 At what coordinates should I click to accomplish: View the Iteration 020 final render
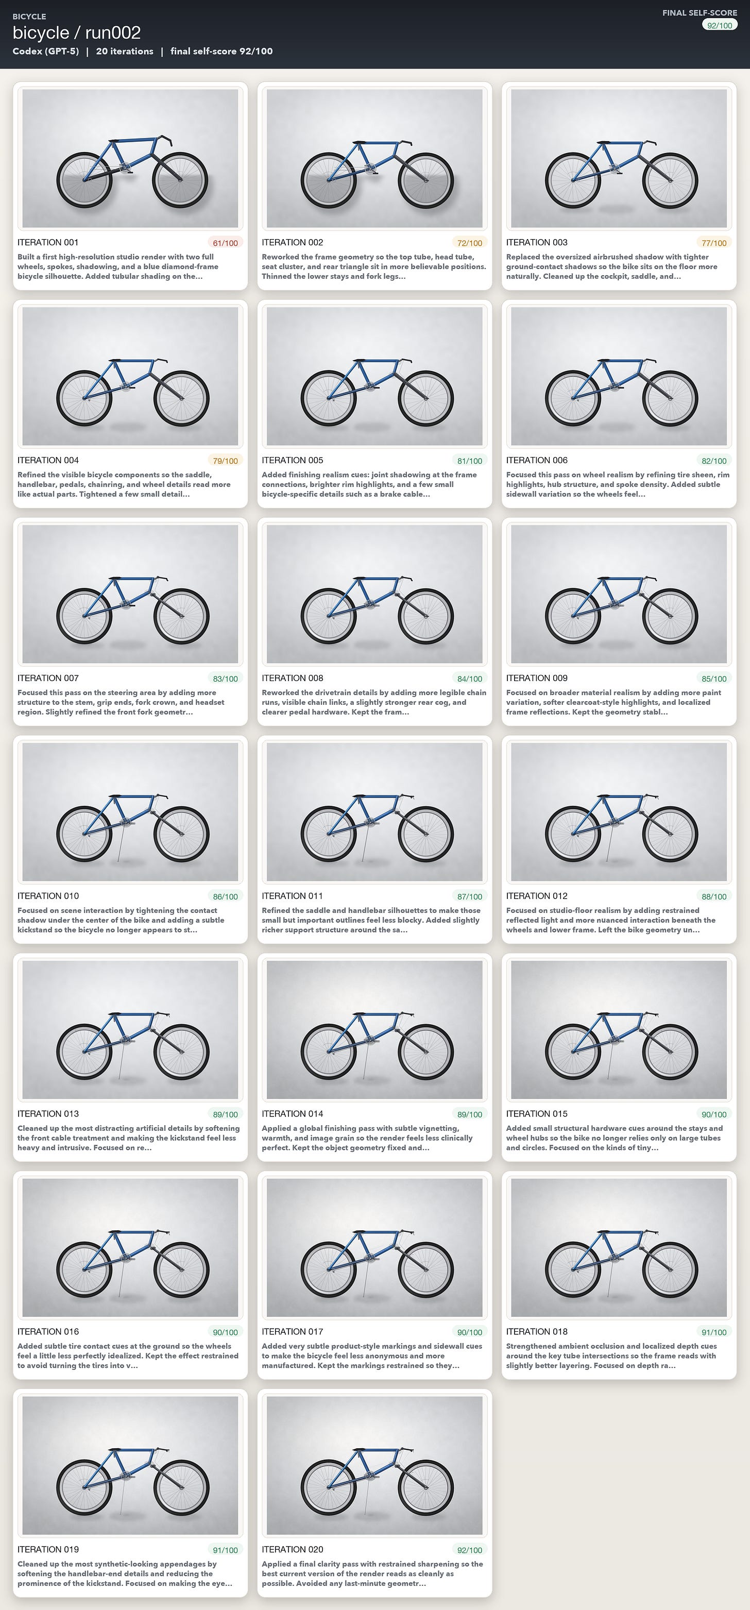[x=374, y=1466]
